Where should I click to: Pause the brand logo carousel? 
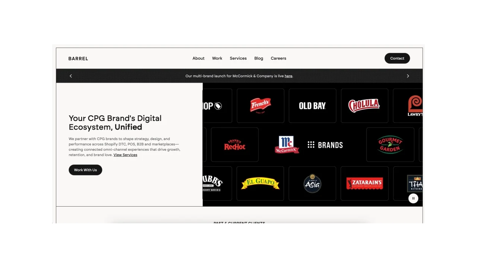(413, 198)
